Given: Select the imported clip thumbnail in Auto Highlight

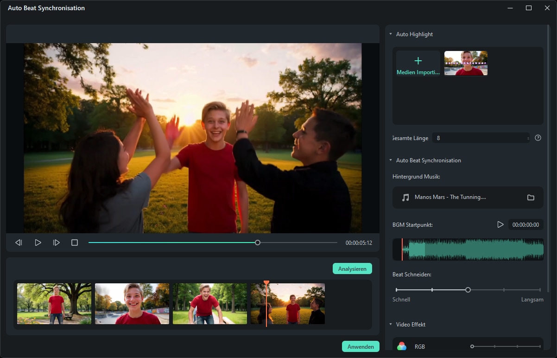Looking at the screenshot, I should click(465, 63).
